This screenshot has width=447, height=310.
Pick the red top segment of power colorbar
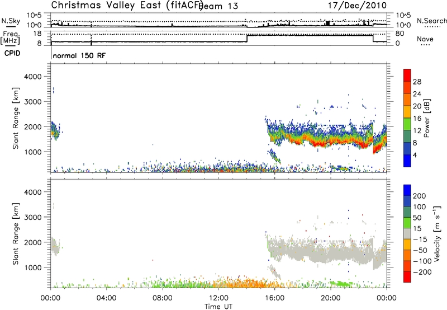[407, 75]
